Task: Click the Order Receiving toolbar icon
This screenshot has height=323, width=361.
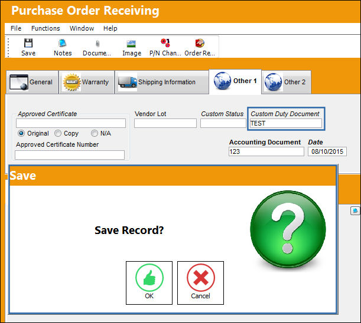Action: 200,43
